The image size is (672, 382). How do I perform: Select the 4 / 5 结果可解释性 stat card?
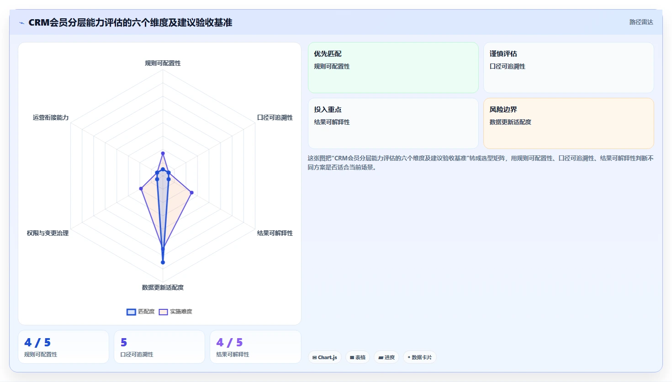coord(255,347)
